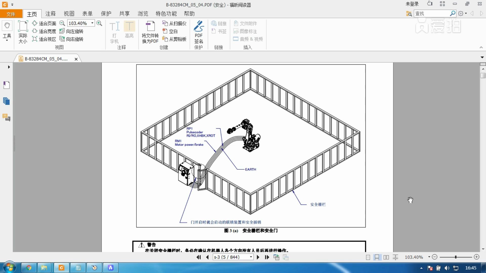Switch to the View (视图) tab

pyautogui.click(x=69, y=14)
